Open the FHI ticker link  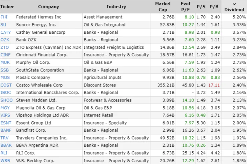[4, 17]
